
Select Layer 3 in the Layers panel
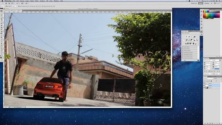(x=212, y=83)
